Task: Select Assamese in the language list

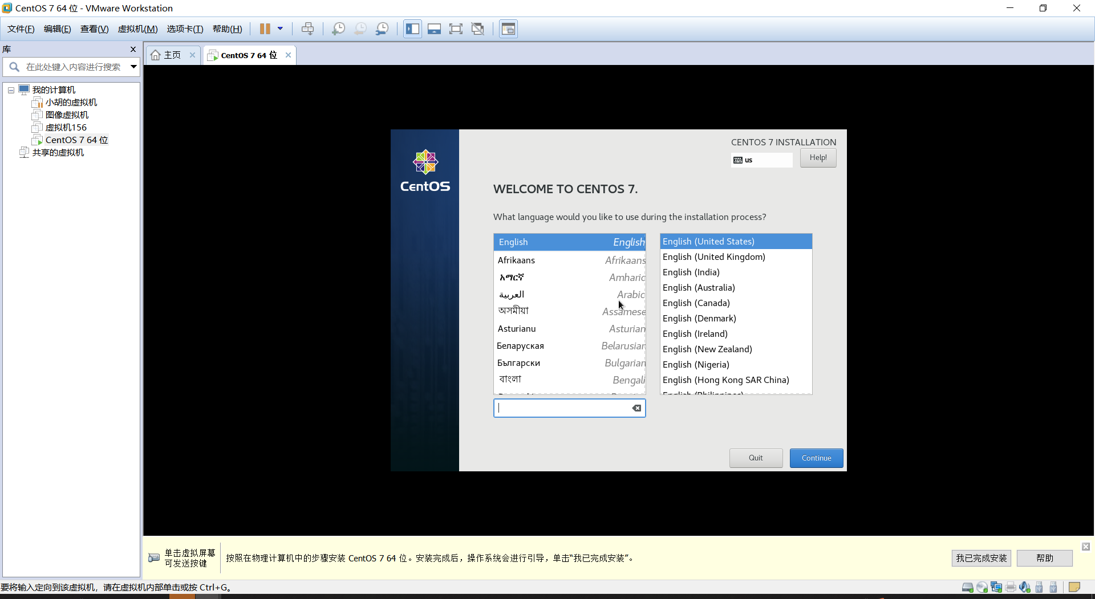Action: coord(570,312)
